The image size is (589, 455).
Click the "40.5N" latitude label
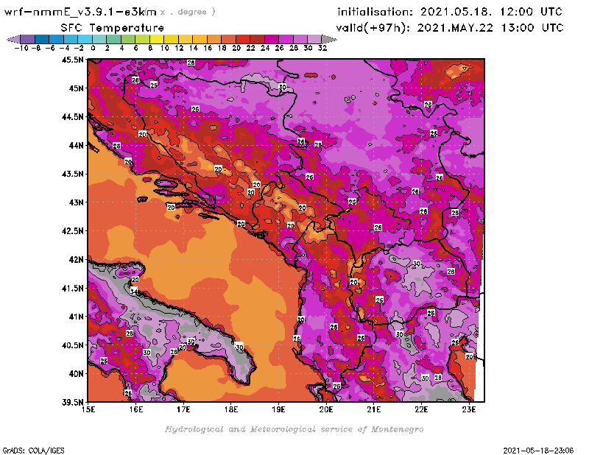point(72,345)
